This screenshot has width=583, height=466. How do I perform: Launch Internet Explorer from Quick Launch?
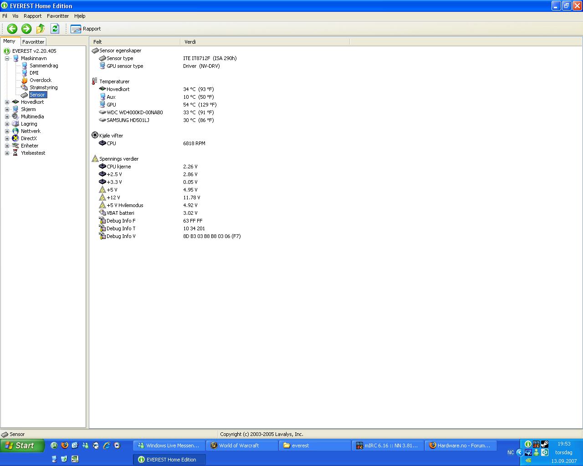[107, 446]
